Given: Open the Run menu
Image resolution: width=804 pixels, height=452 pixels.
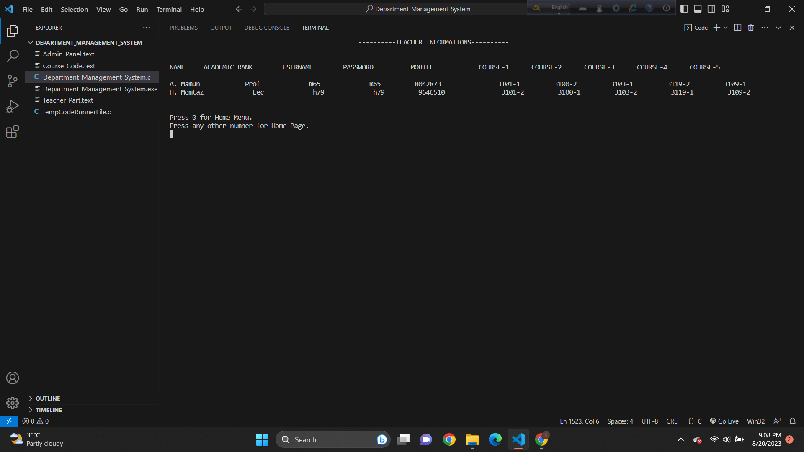Looking at the screenshot, I should (142, 9).
